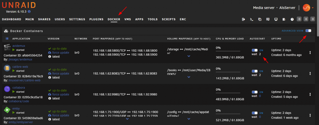Click the avidemux container name
The image size is (319, 125).
[19, 46]
